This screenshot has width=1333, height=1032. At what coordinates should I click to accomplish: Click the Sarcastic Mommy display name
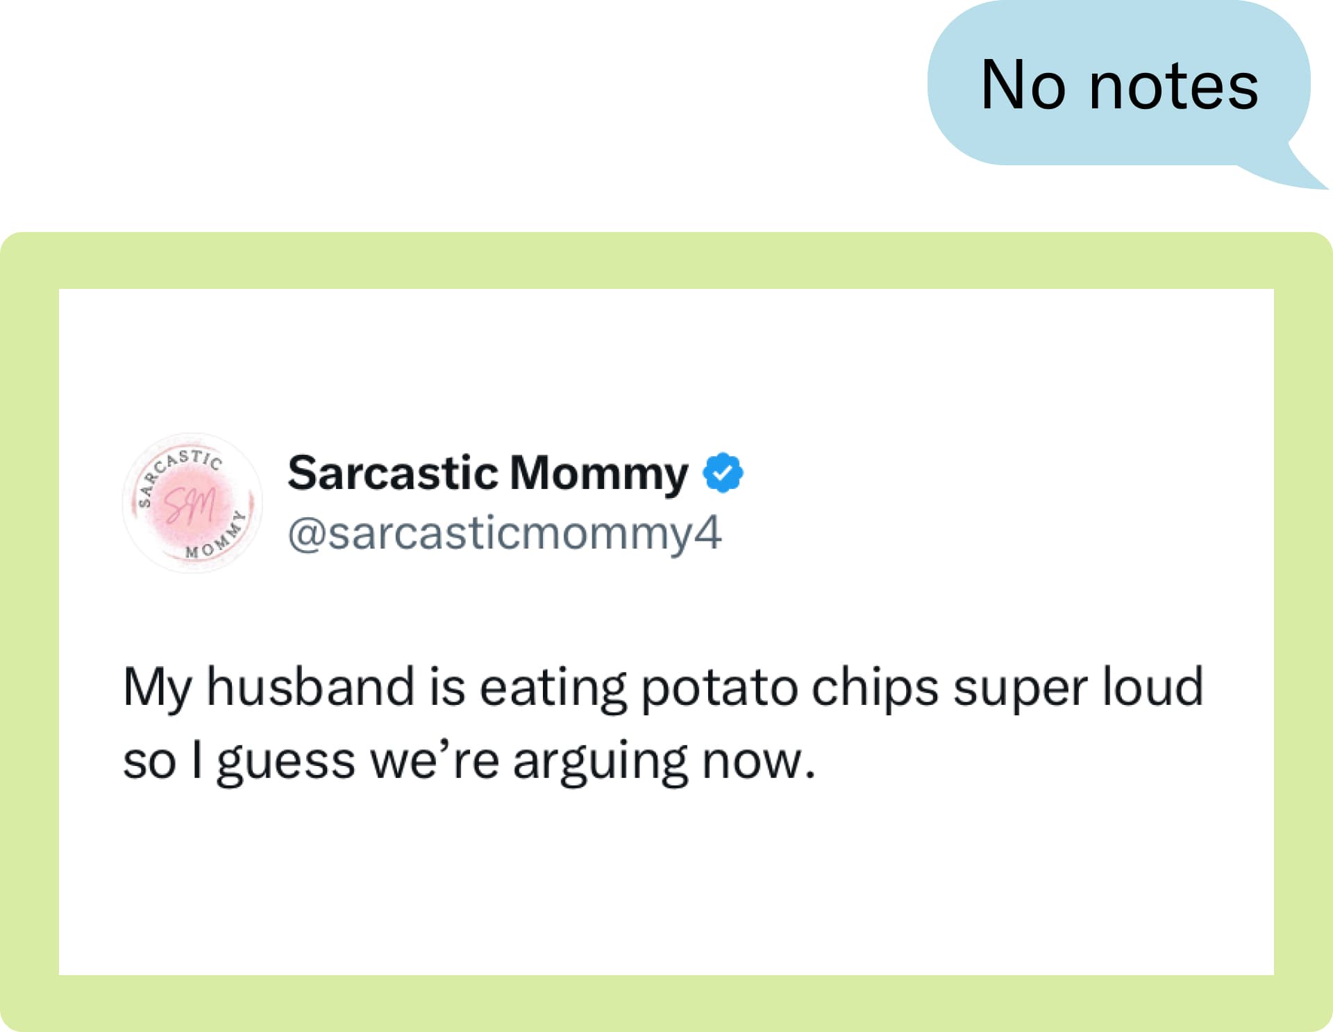click(x=487, y=473)
